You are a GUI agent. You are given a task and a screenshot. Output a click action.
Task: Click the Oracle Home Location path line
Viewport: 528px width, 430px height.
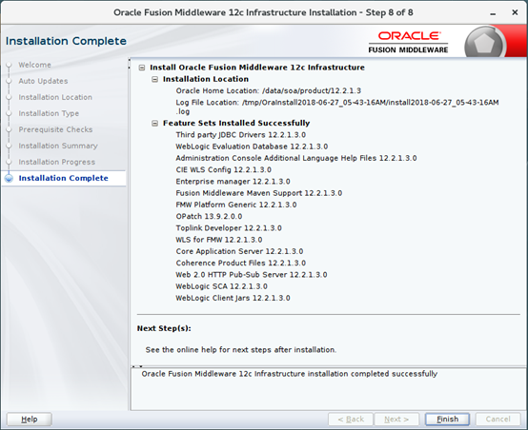(x=269, y=90)
